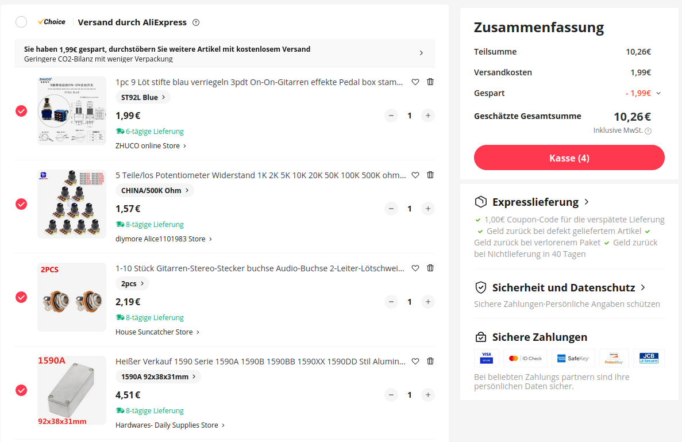Increase quantity of the ST92L Blue switch
Screen dimensions: 682x442
[x=428, y=116]
